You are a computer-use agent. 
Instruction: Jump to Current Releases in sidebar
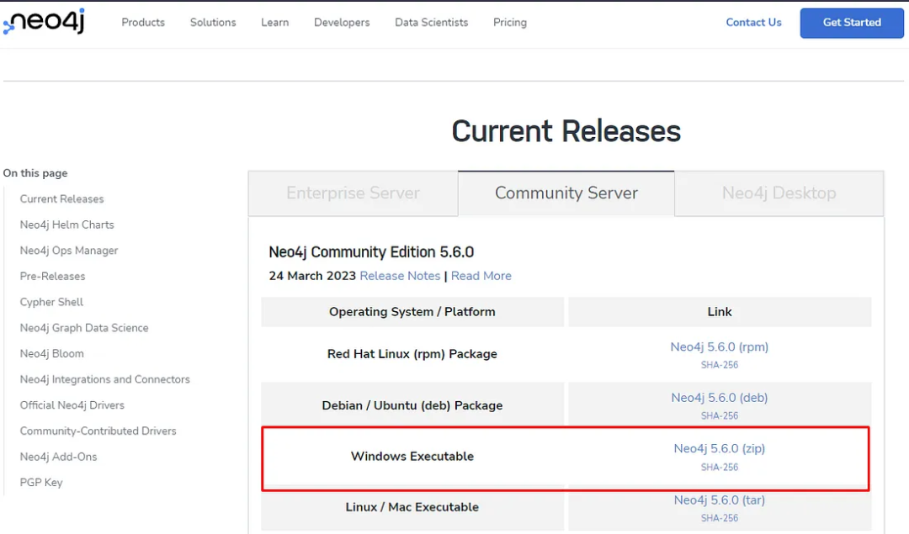62,198
